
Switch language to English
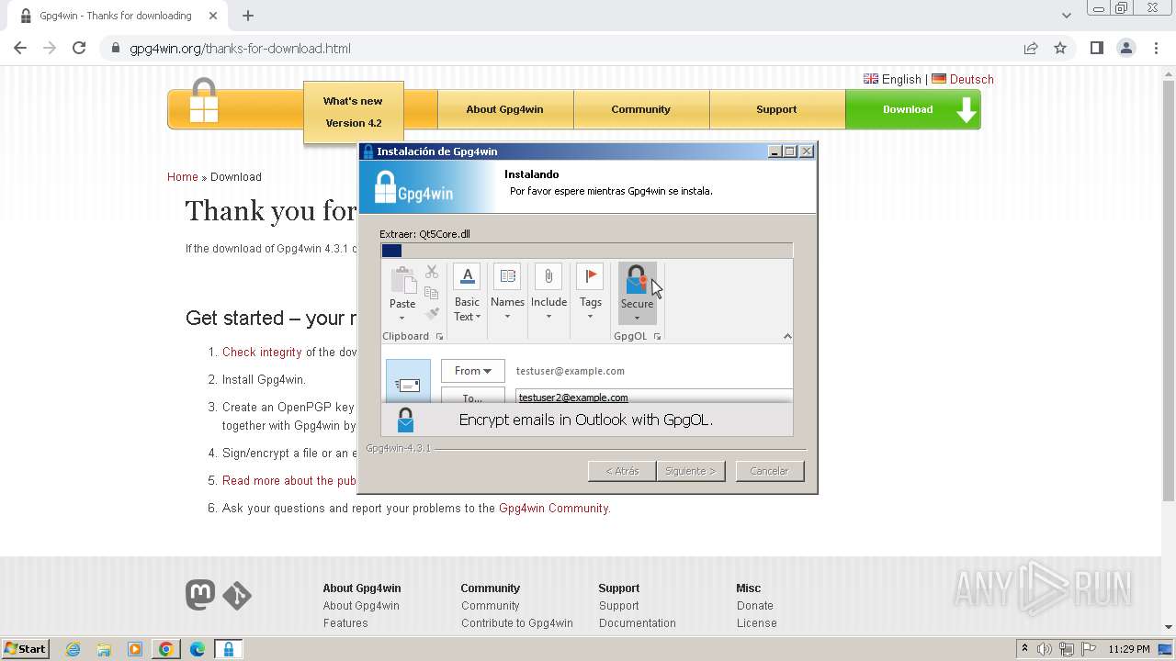point(892,79)
